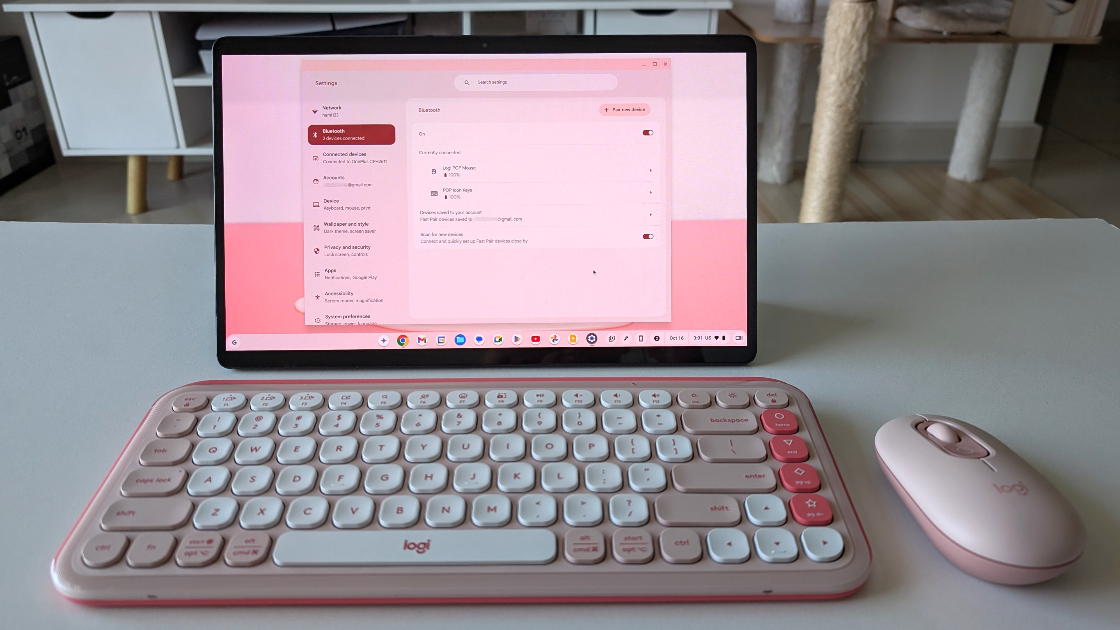The width and height of the screenshot is (1120, 630).
Task: Select the Device menu item
Action: click(351, 204)
